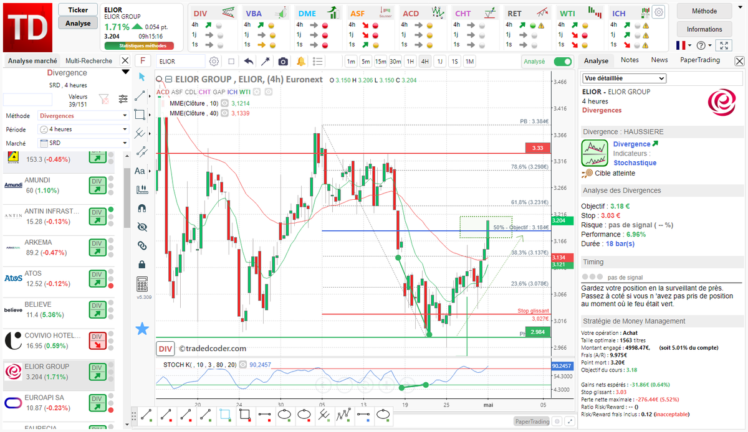Select the Analyse tab in right panel
748x432 pixels.
[x=596, y=61]
